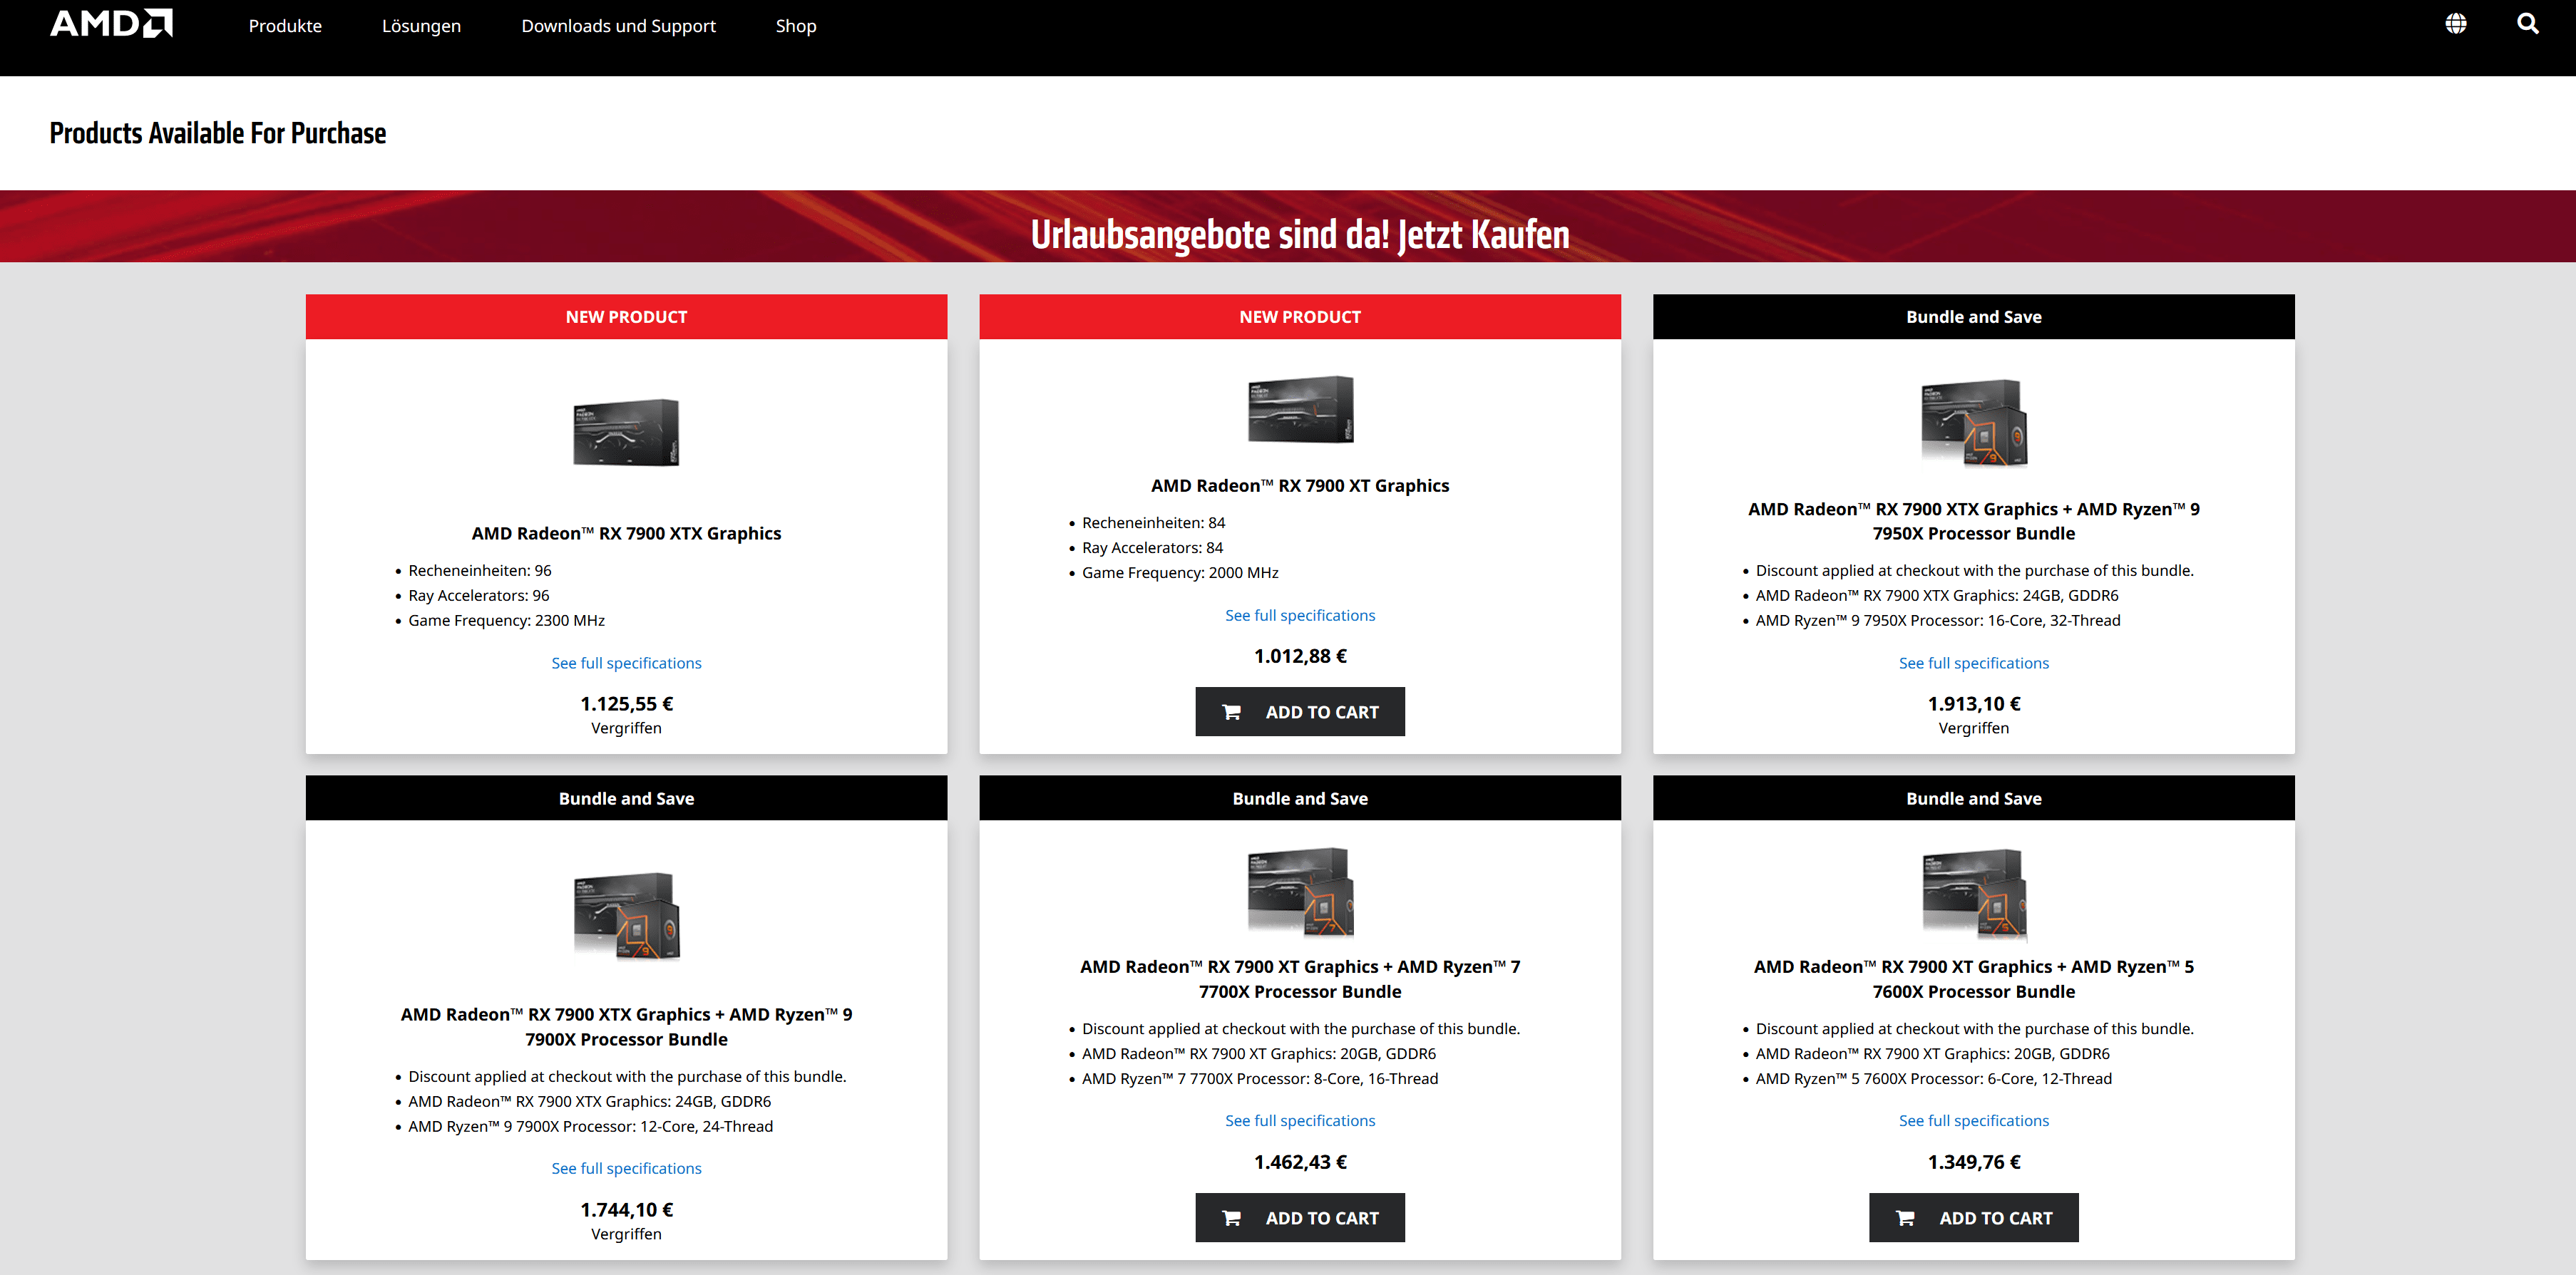
Task: Click RX 7900 XTX Graphics product image
Action: click(626, 433)
